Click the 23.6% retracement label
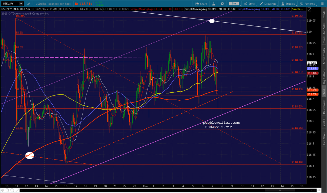This screenshot has width=327, height=193. [19, 128]
